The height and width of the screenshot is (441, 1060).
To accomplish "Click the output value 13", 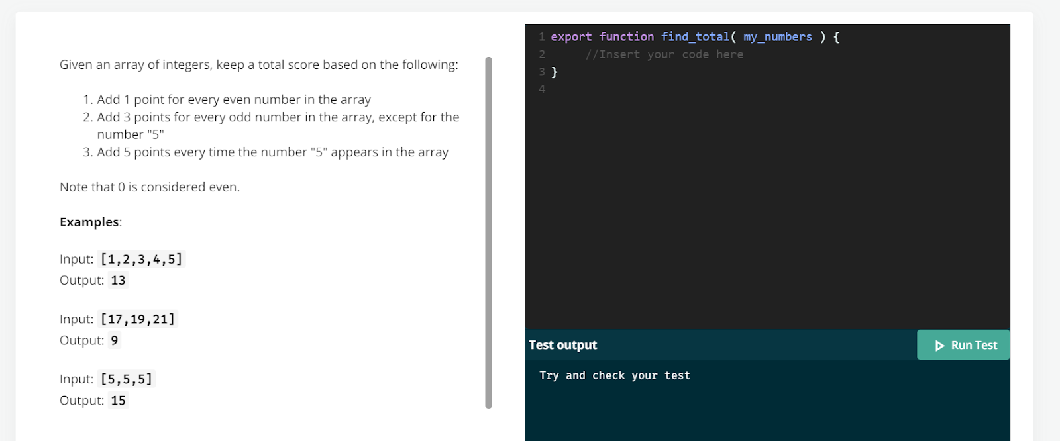I will (x=118, y=280).
